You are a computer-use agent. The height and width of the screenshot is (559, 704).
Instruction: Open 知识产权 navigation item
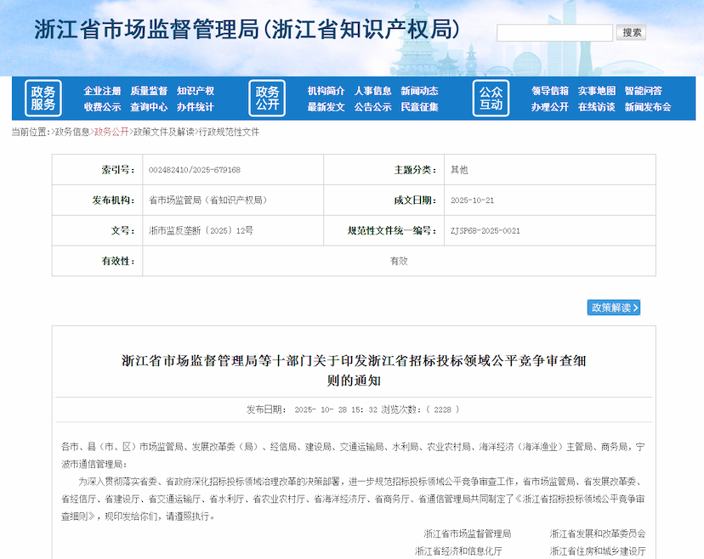coord(195,89)
